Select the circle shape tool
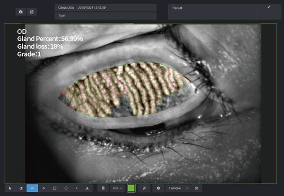Viewport: 284px width, 196px height. pos(66,188)
